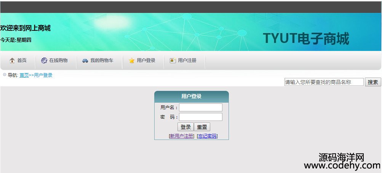Click the 首页 breadcrumb link
382x173 pixels.
tap(24, 75)
